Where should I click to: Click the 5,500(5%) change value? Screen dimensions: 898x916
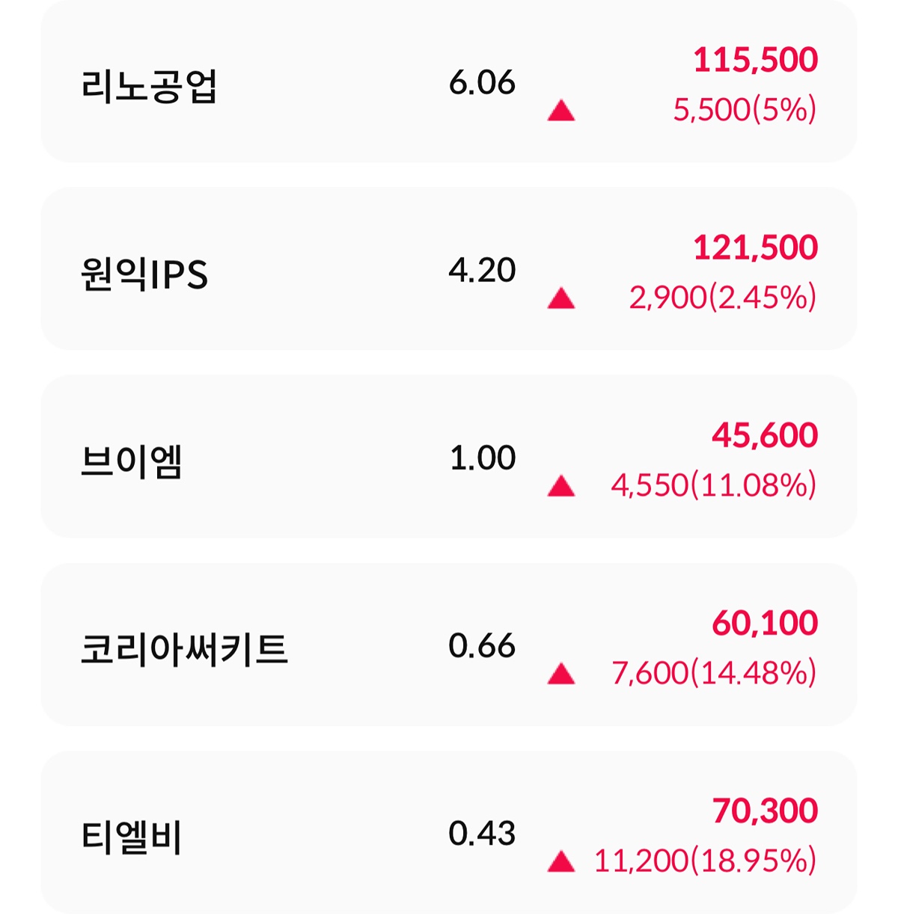coord(745,111)
